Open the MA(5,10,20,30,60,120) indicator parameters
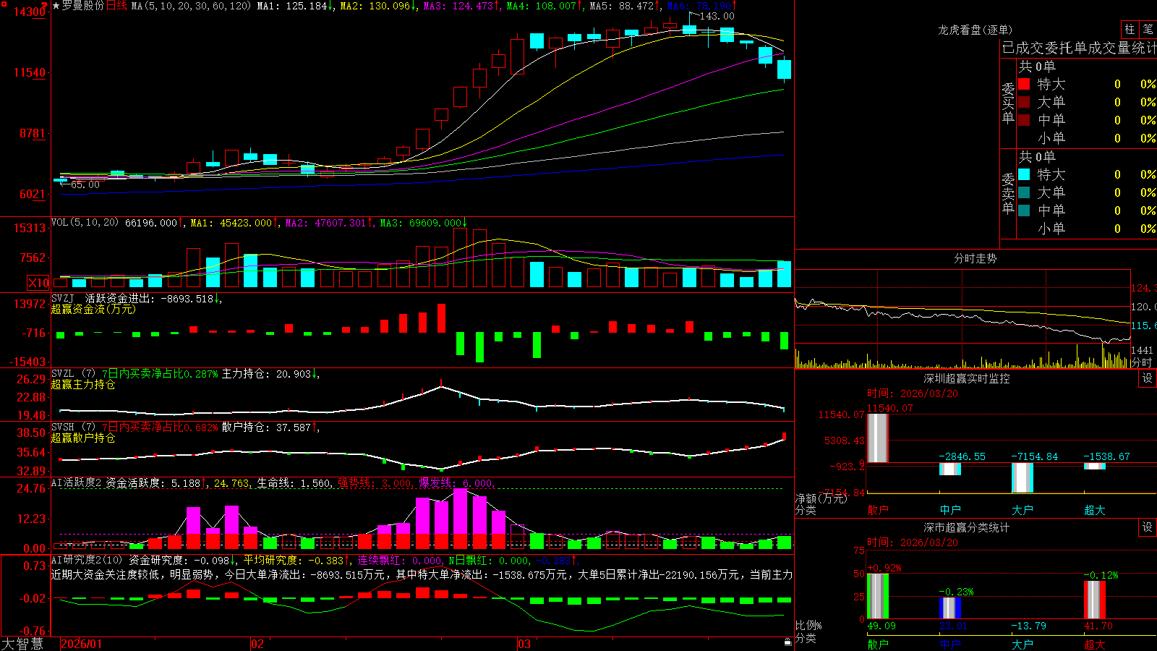1157x651 pixels. [x=191, y=6]
